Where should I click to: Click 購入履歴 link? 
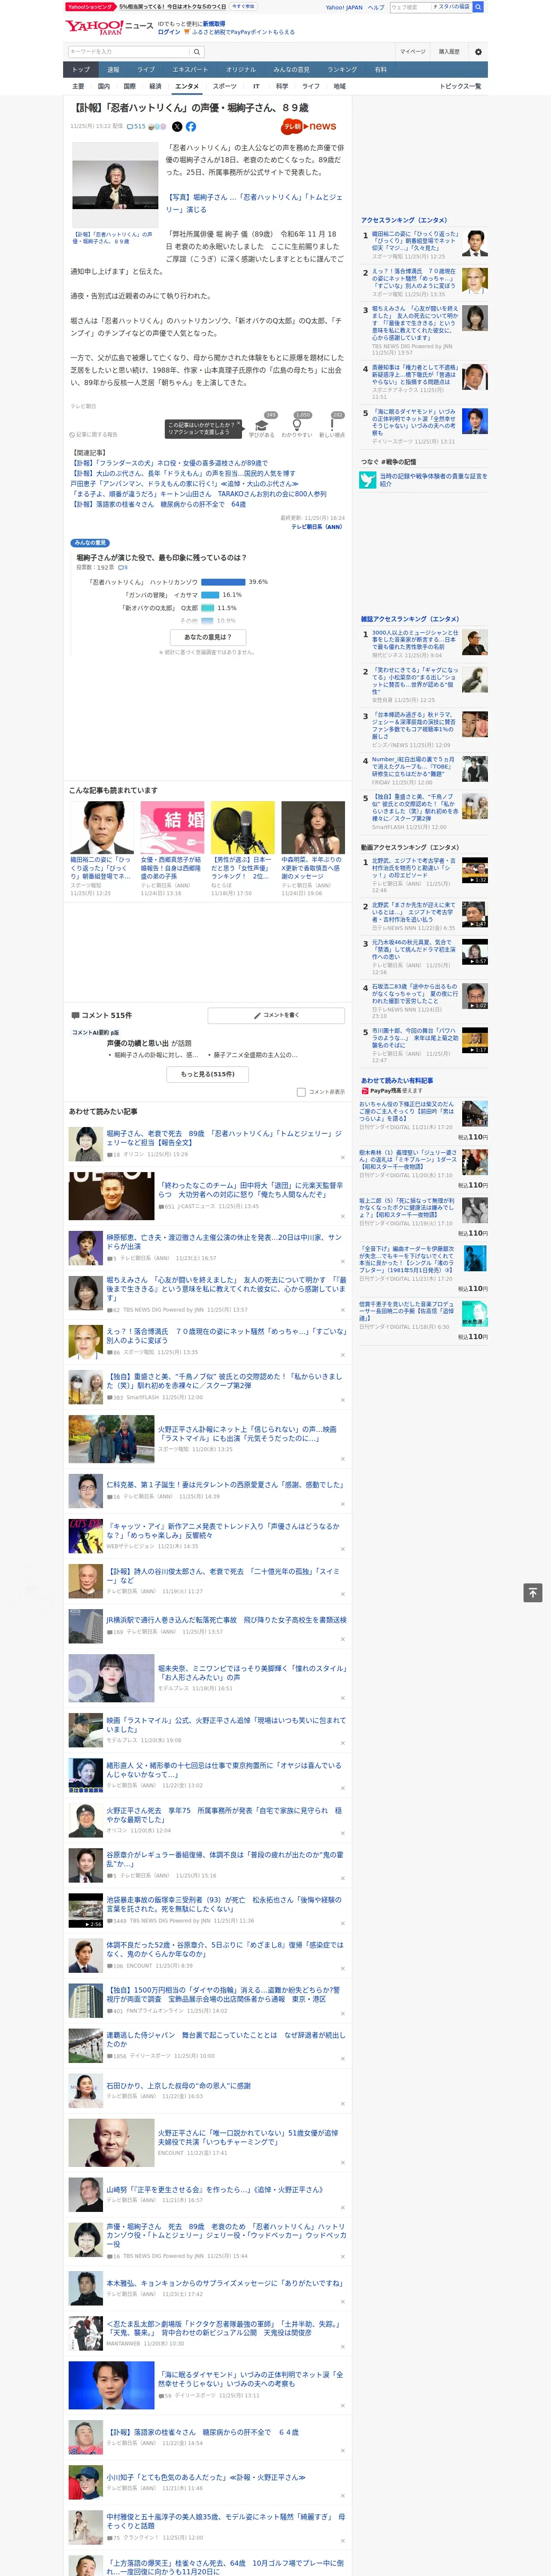(449, 52)
